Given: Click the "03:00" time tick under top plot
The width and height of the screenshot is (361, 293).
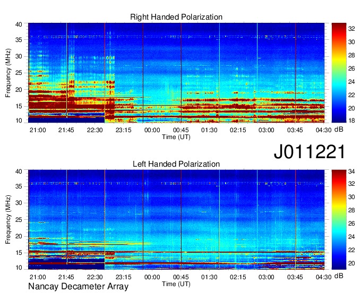Looking at the screenshot, I should pos(267,130).
